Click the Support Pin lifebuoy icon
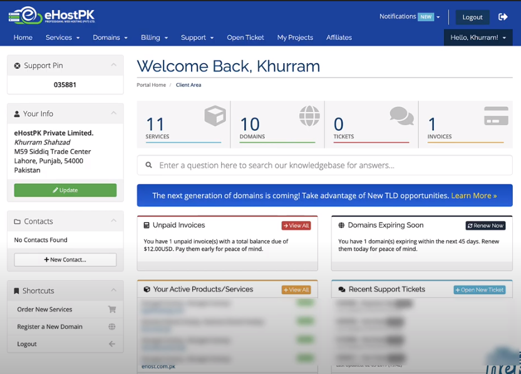 pos(18,66)
